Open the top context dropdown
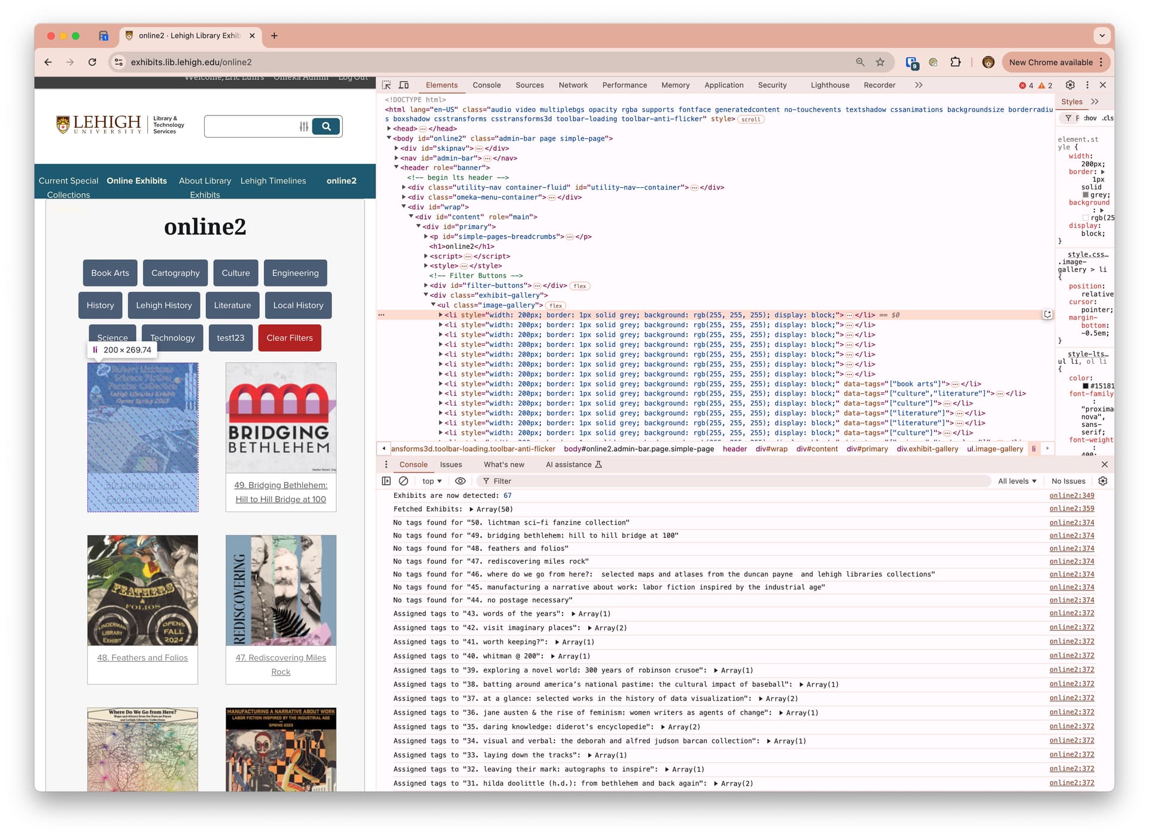 pyautogui.click(x=431, y=481)
